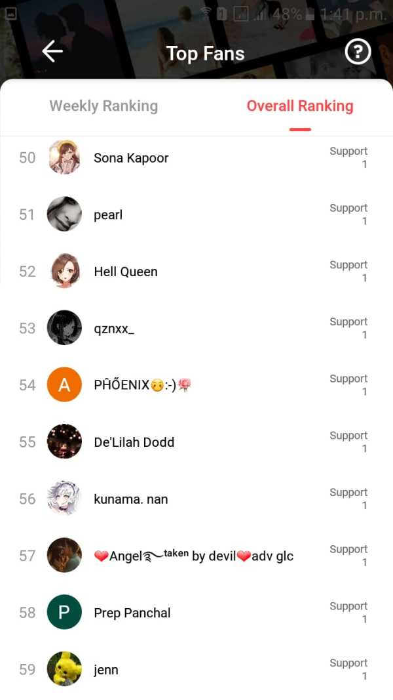The height and width of the screenshot is (700, 393).
Task: Tap the Wi-Fi signal status icon
Action: click(x=206, y=13)
